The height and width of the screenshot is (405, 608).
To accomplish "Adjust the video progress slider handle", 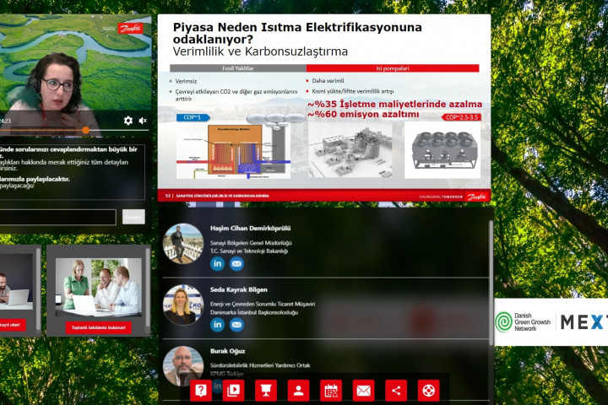I will pos(85,130).
